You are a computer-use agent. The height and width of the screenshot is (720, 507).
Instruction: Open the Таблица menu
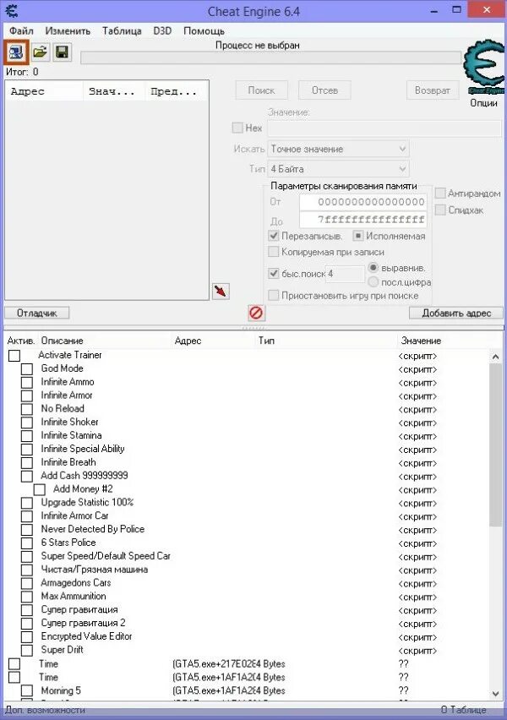122,30
